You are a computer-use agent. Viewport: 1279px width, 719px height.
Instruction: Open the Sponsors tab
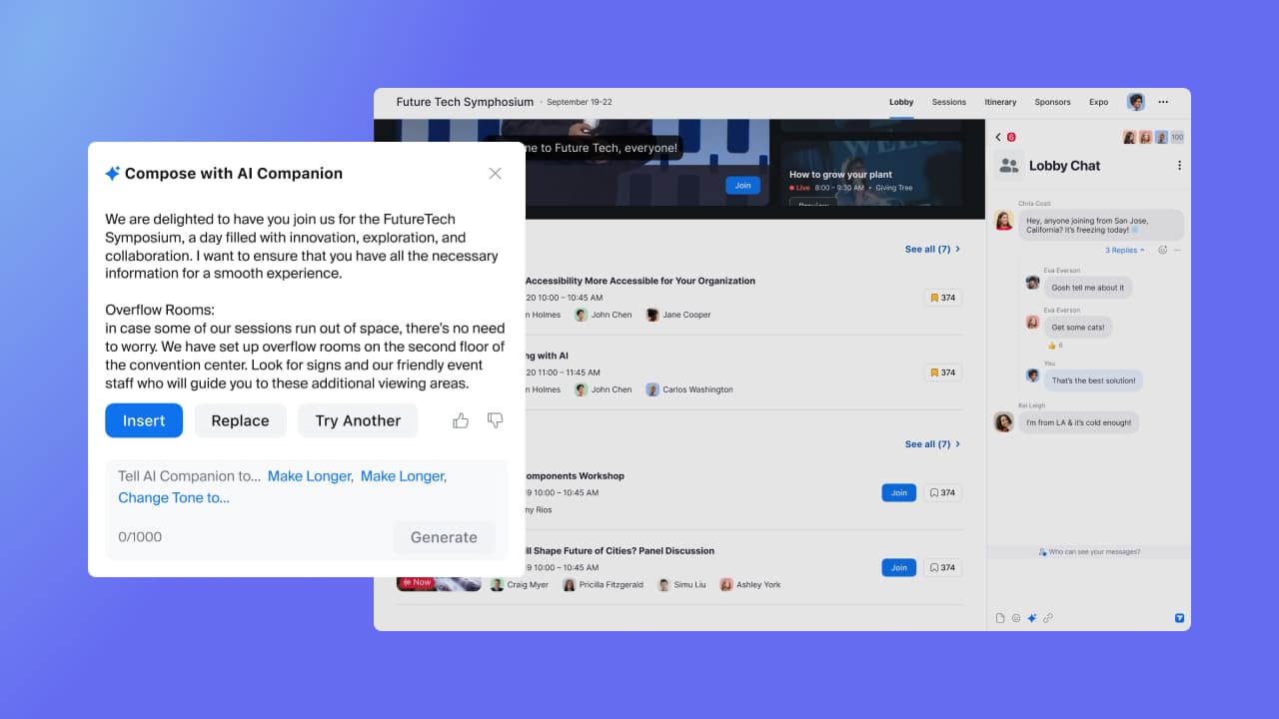[1052, 102]
